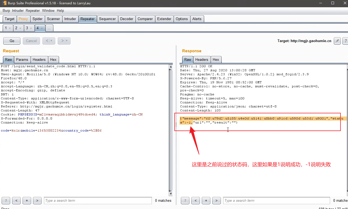Click the PHPSESSID cookie line
The height and width of the screenshot is (209, 348).
(x=72, y=114)
